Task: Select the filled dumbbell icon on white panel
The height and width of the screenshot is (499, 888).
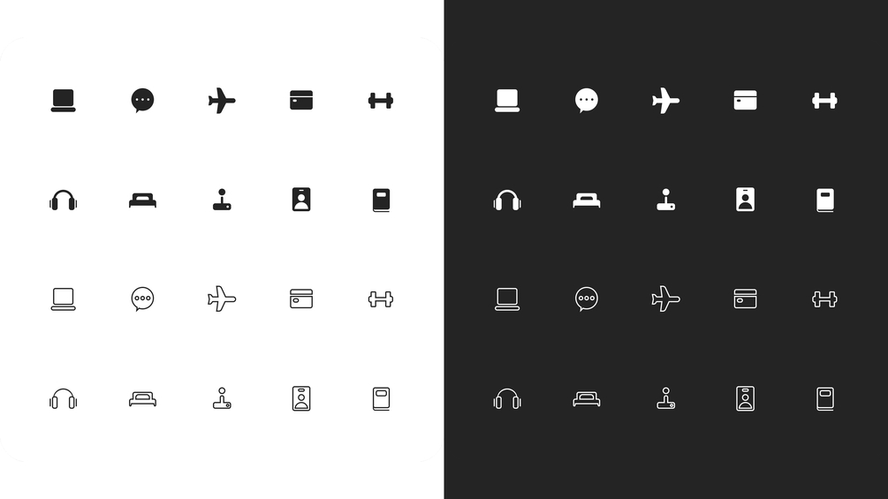Action: 381,101
